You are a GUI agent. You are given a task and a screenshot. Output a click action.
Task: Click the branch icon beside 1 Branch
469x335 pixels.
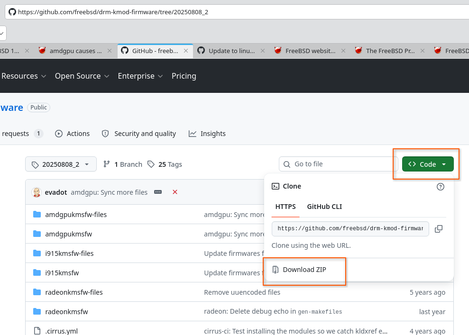[107, 164]
